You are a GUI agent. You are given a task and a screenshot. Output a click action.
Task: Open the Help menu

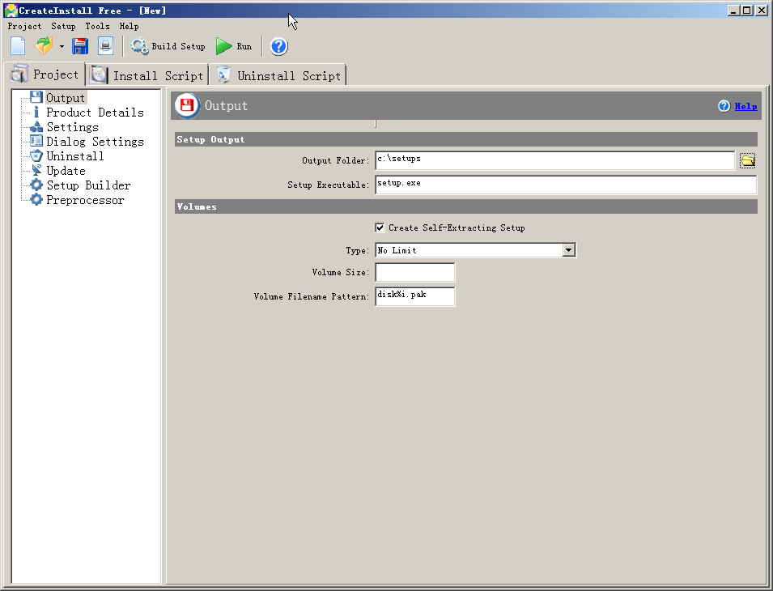(x=129, y=26)
